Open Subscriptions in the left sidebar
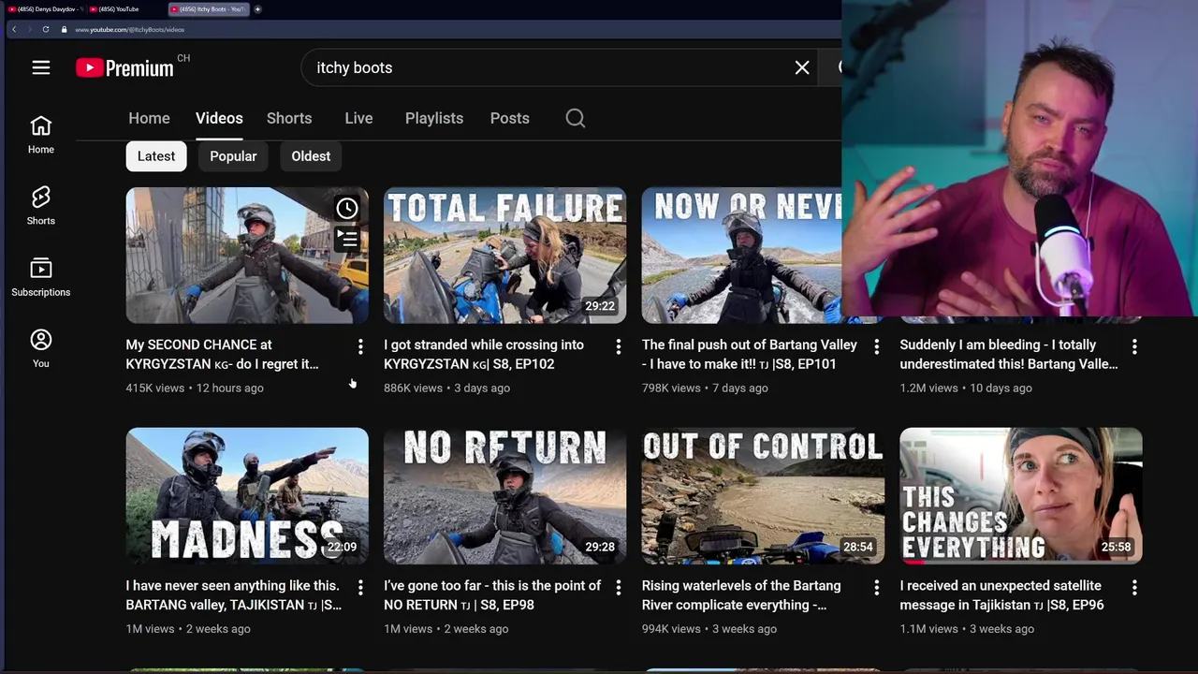This screenshot has width=1198, height=674. tap(41, 277)
